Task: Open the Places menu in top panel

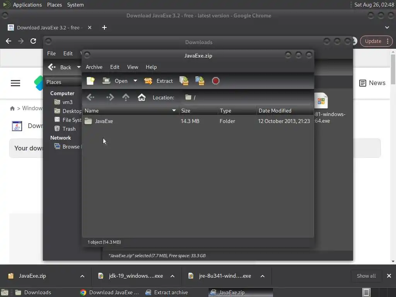Action: click(x=54, y=5)
